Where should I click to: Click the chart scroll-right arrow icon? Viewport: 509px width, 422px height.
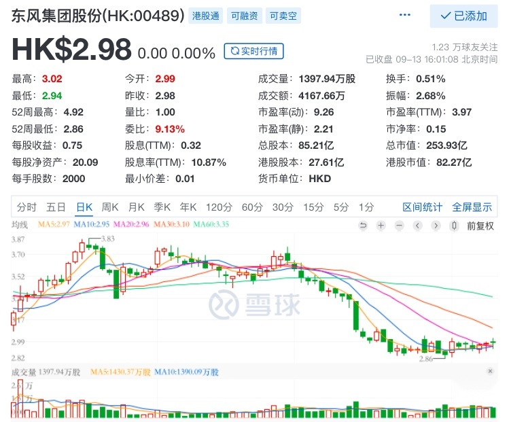tap(436, 226)
